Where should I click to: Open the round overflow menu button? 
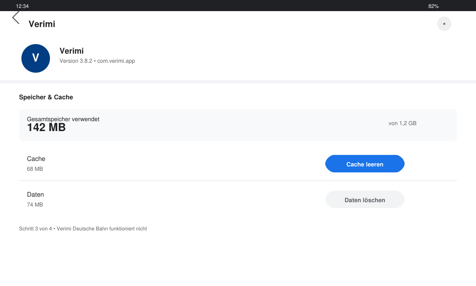coord(444,24)
